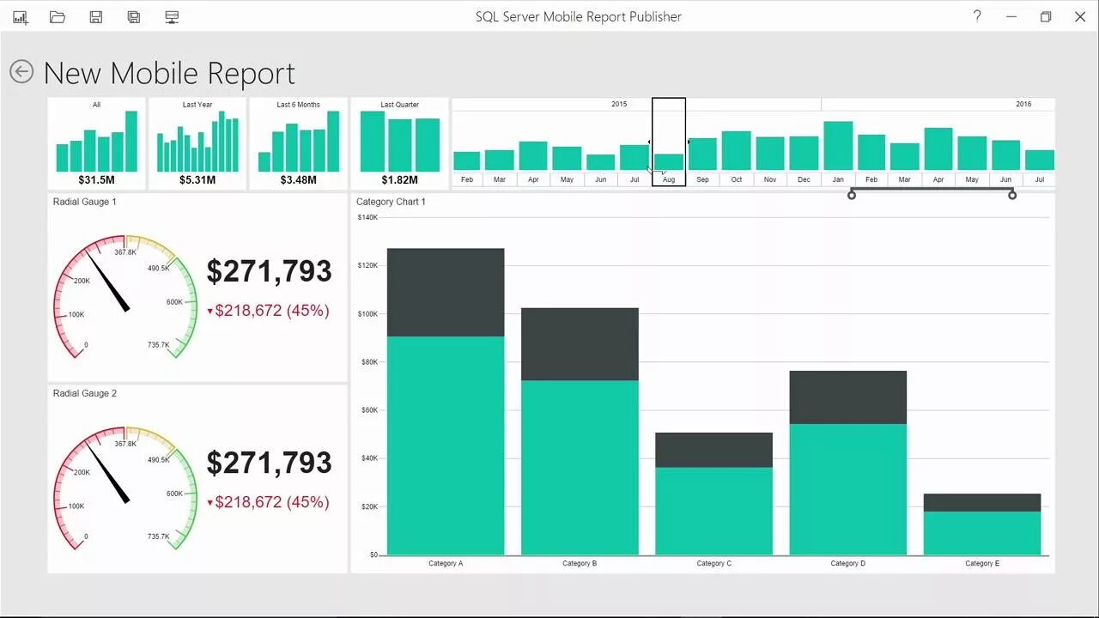Click right handle of range slider
1099x618 pixels.
pos(1012,196)
